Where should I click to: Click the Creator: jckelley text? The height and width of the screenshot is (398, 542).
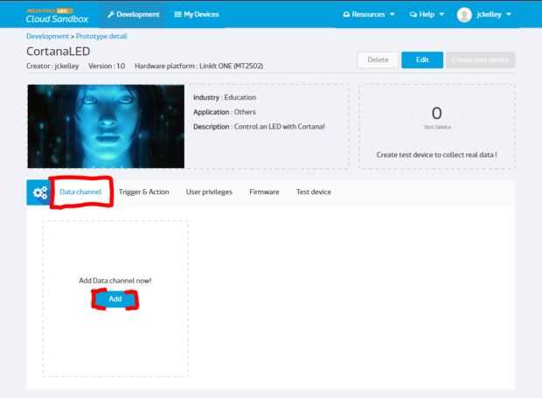coord(52,66)
